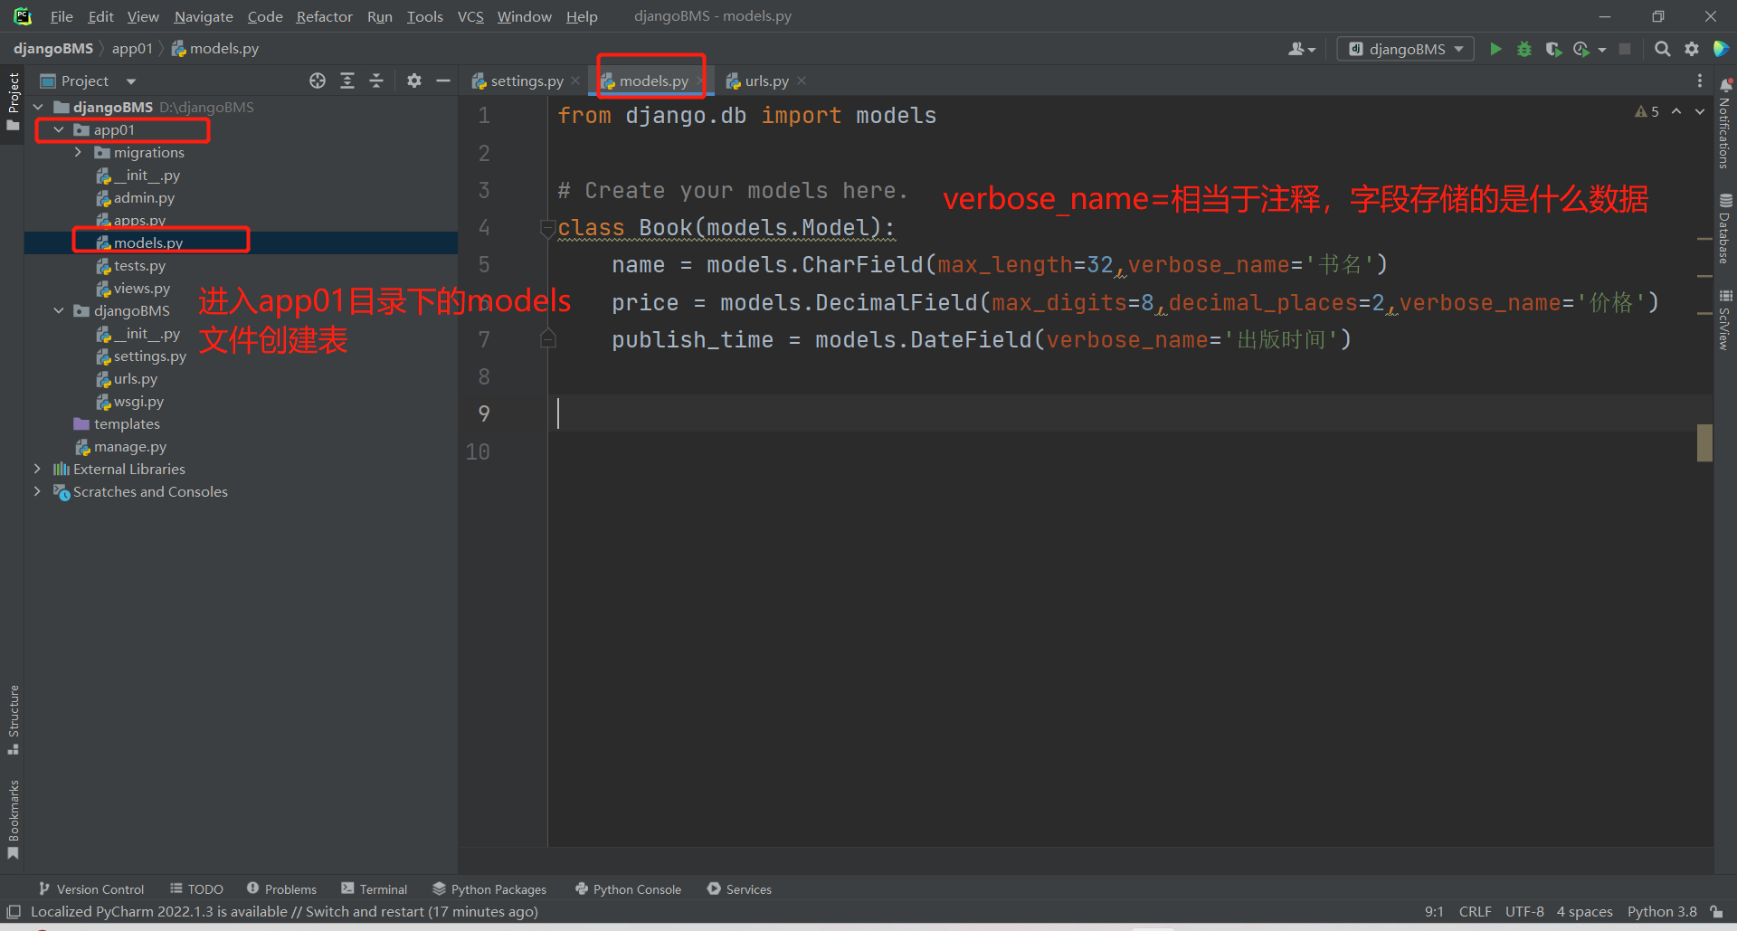Open the TODO tool window
This screenshot has height=931, width=1737.
coord(196,889)
